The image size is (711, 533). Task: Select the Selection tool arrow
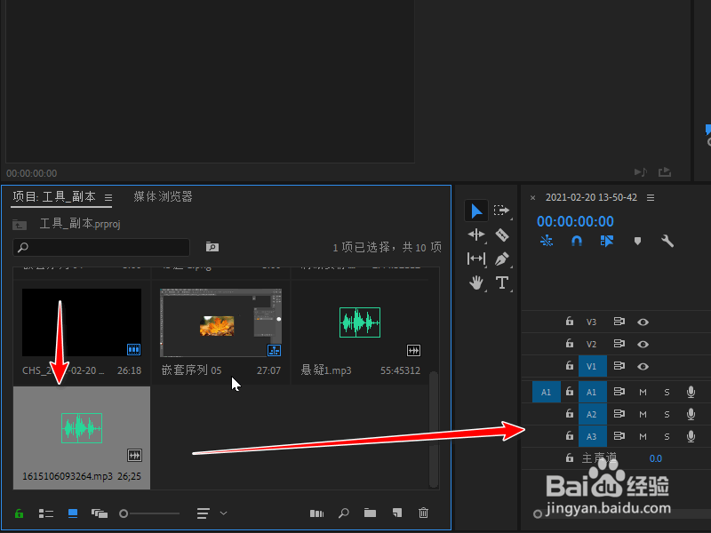click(x=476, y=211)
